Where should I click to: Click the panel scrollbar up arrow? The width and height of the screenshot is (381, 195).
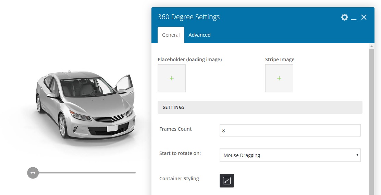[x=372, y=45]
